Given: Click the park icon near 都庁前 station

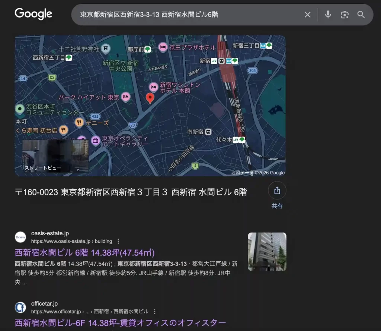Looking at the screenshot, I should point(147,49).
